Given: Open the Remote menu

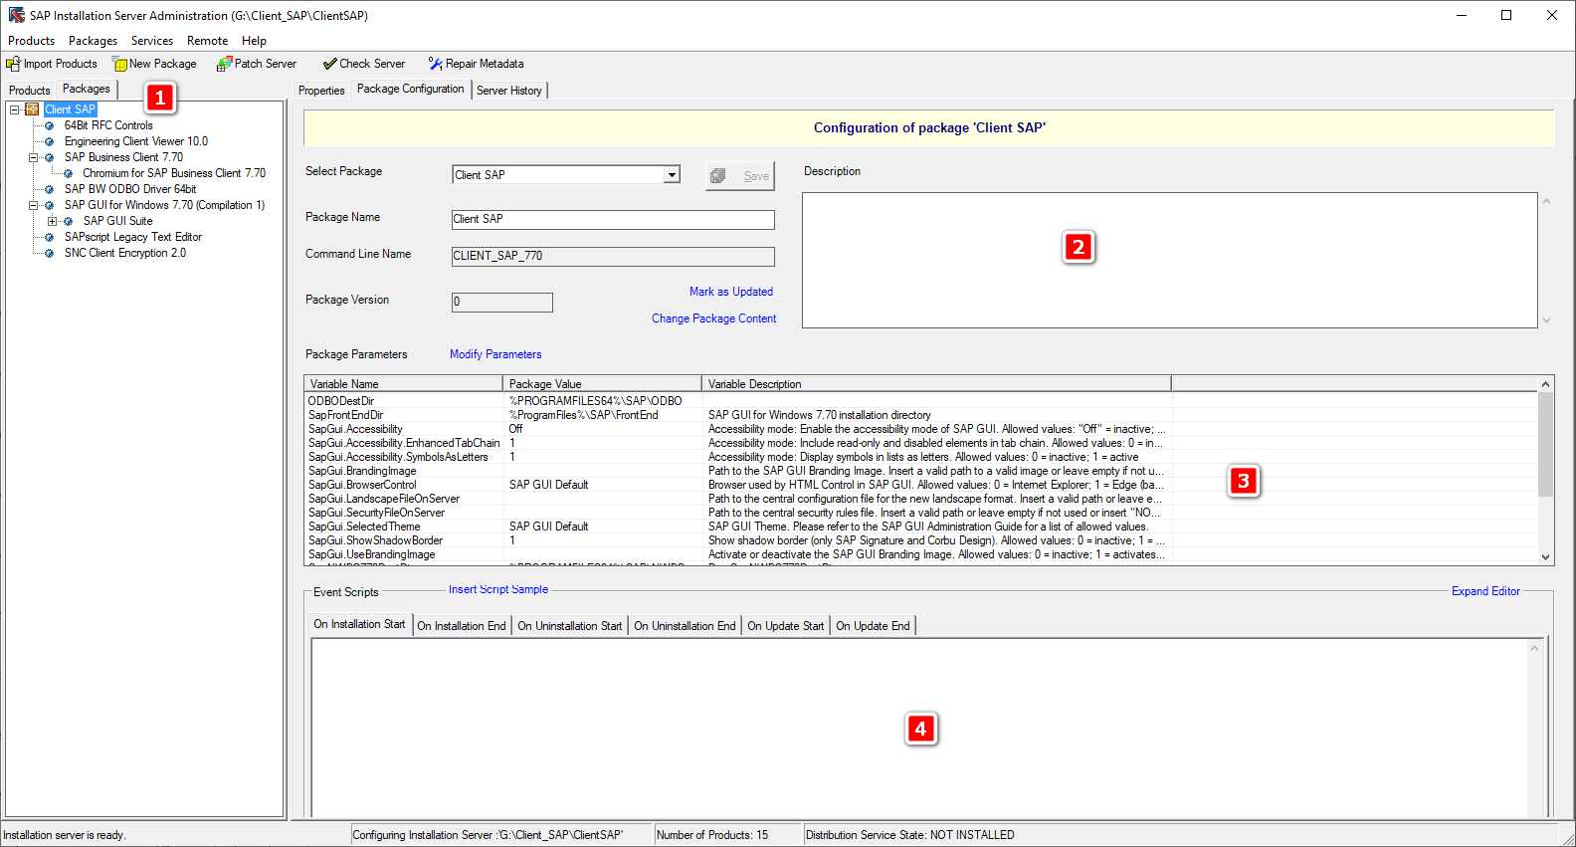Looking at the screenshot, I should pos(207,41).
